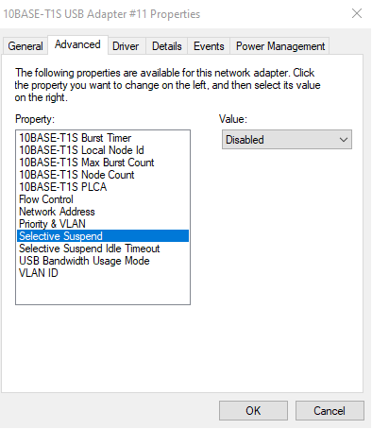Pick Priority & VLAN property
This screenshot has height=429, width=372.
tap(103, 224)
